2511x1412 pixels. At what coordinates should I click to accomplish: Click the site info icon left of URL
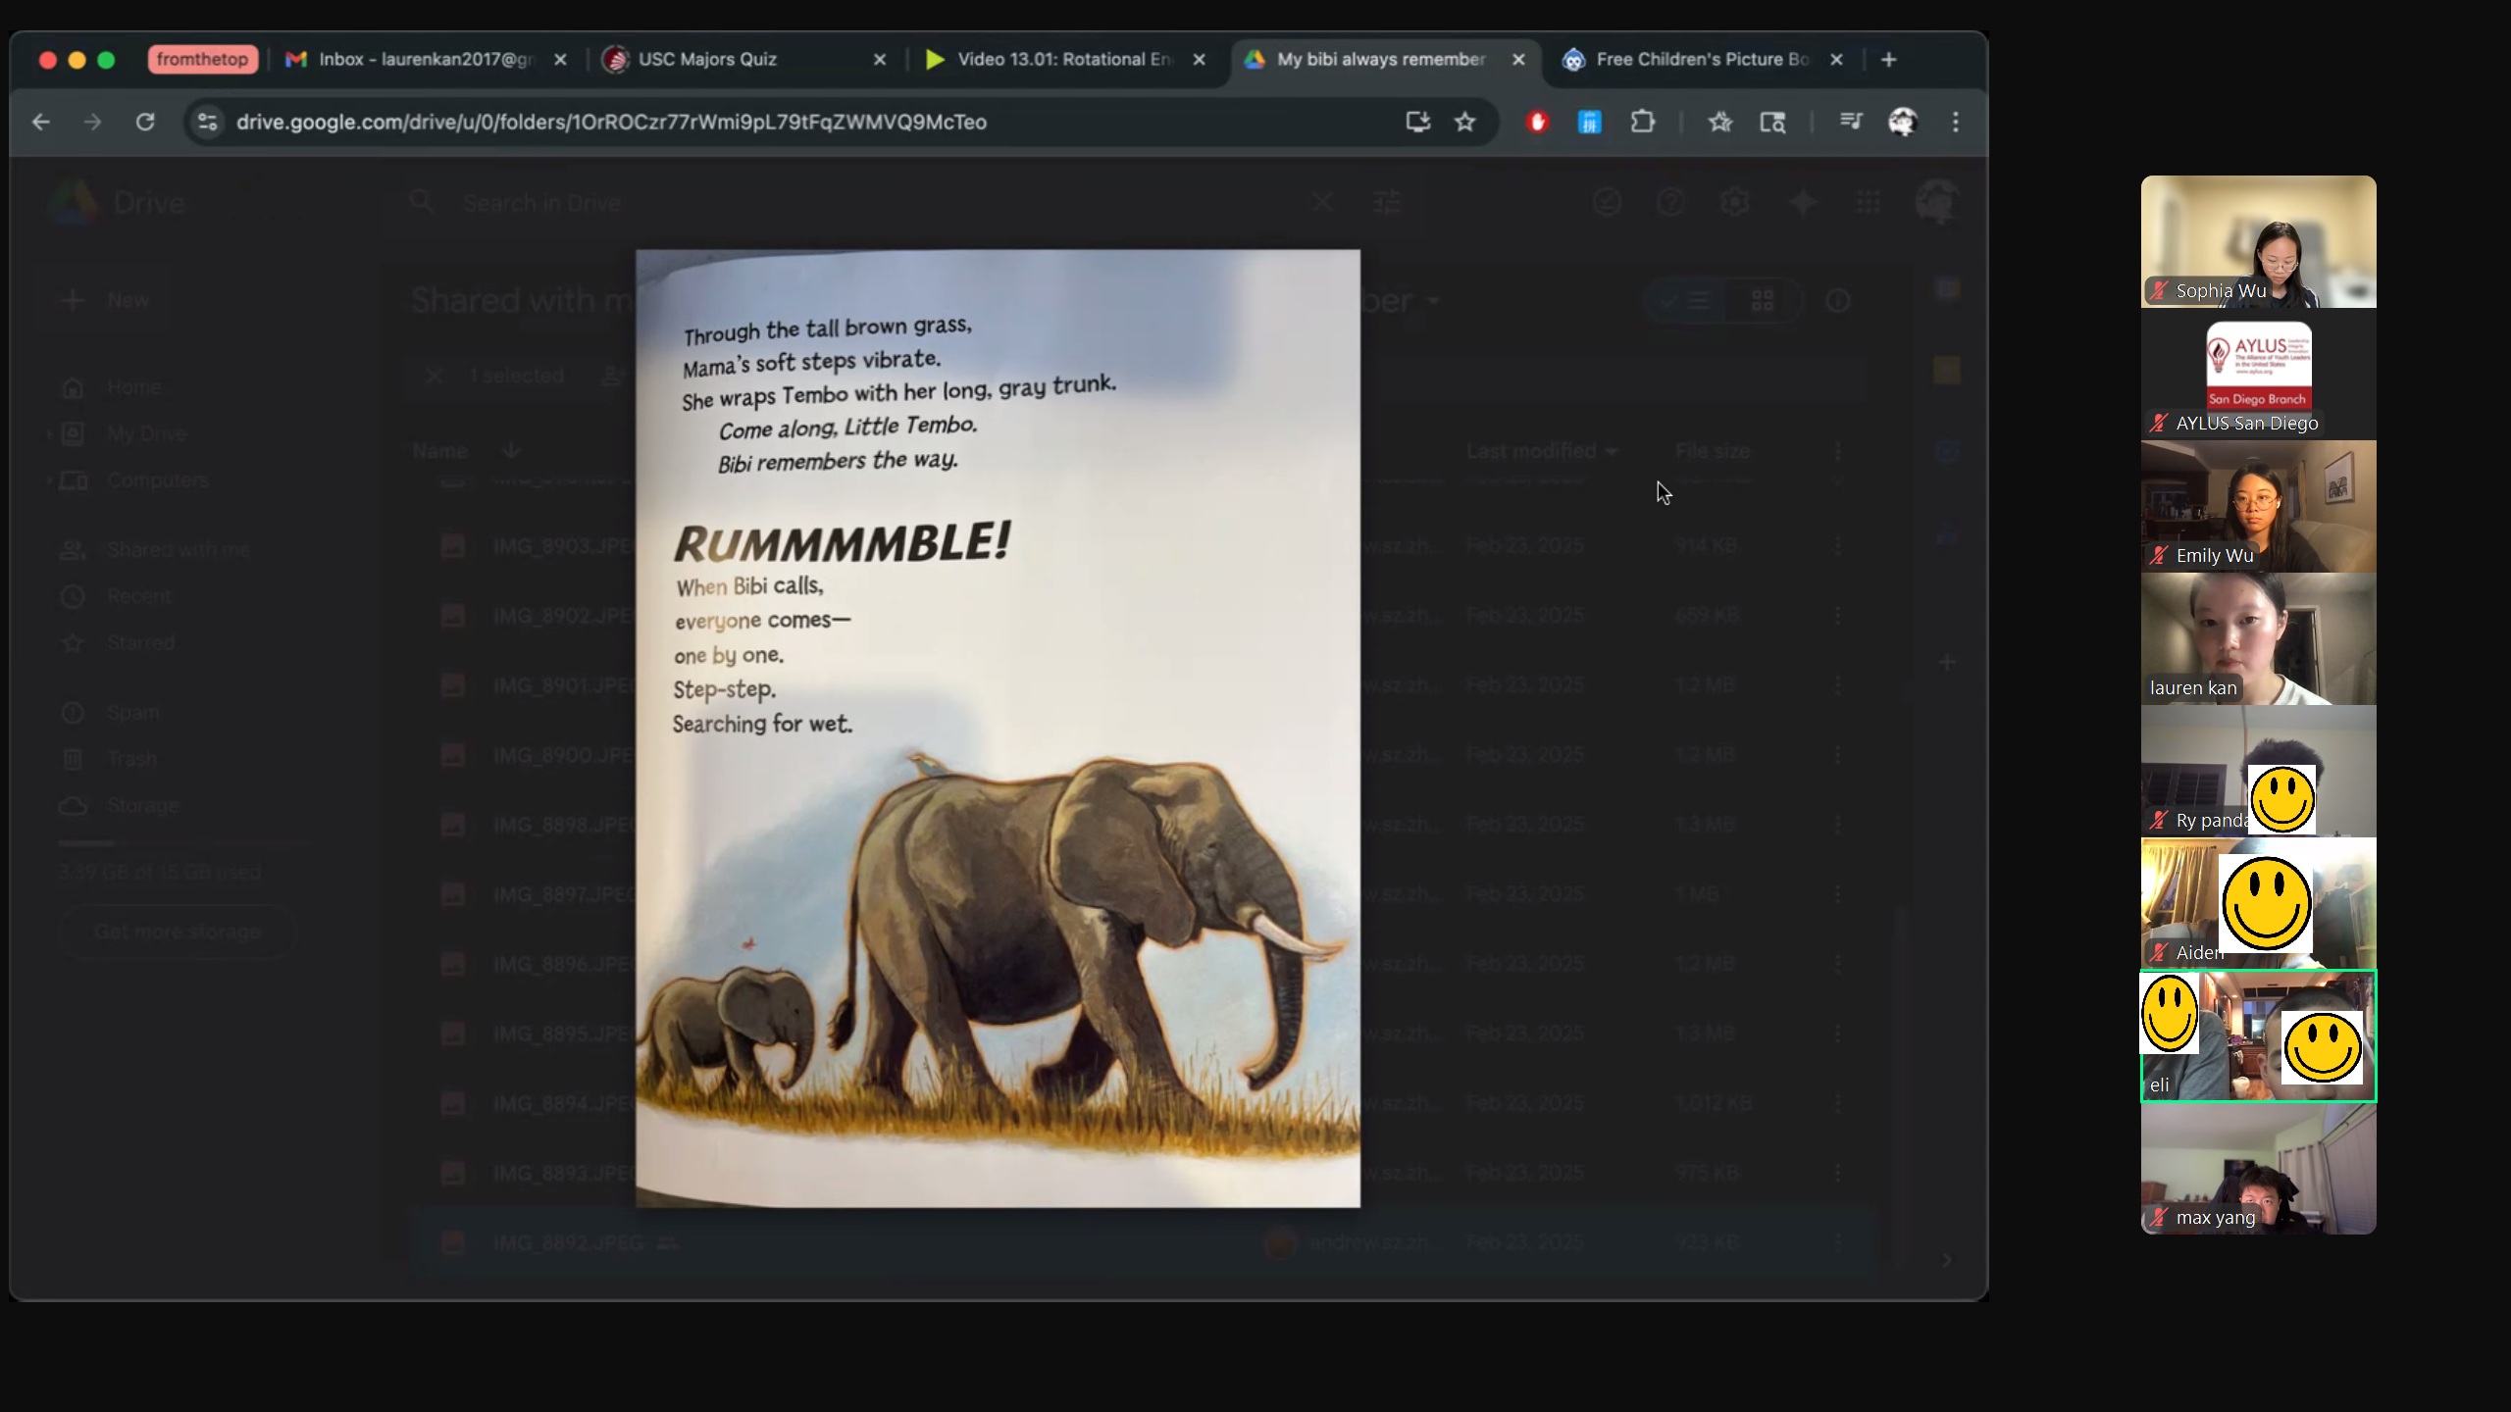coord(207,122)
